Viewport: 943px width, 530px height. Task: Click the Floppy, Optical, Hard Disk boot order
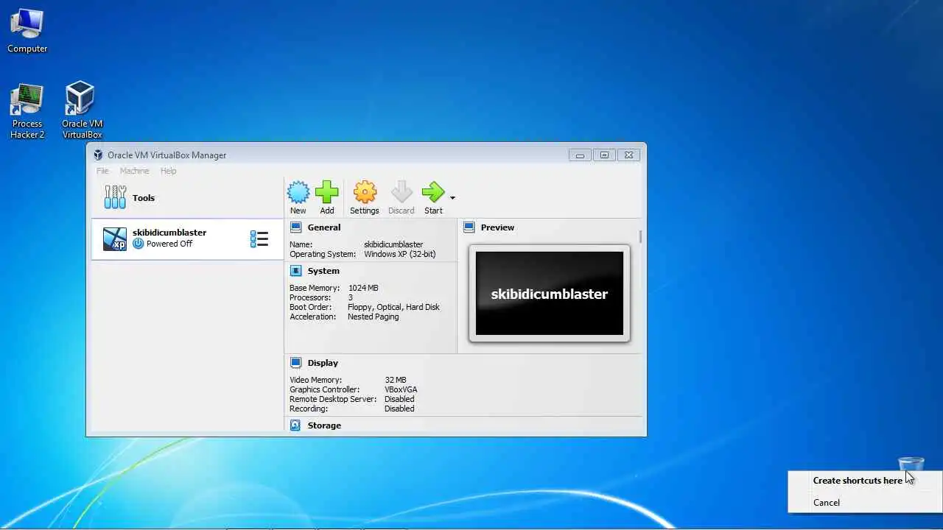pyautogui.click(x=393, y=307)
